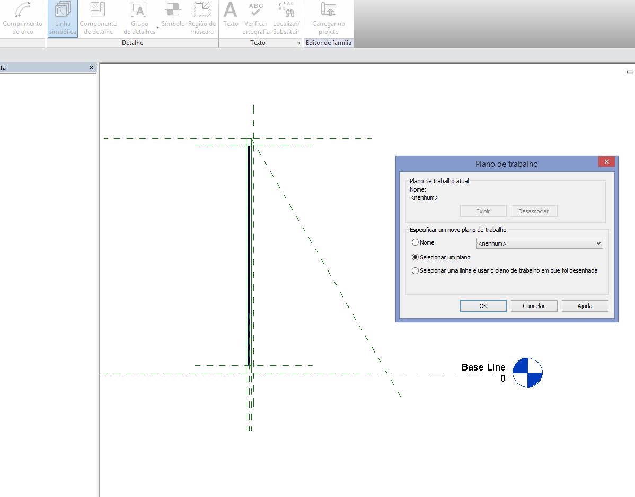The width and height of the screenshot is (635, 497).
Task: Click the level elevation value 0
Action: point(502,378)
